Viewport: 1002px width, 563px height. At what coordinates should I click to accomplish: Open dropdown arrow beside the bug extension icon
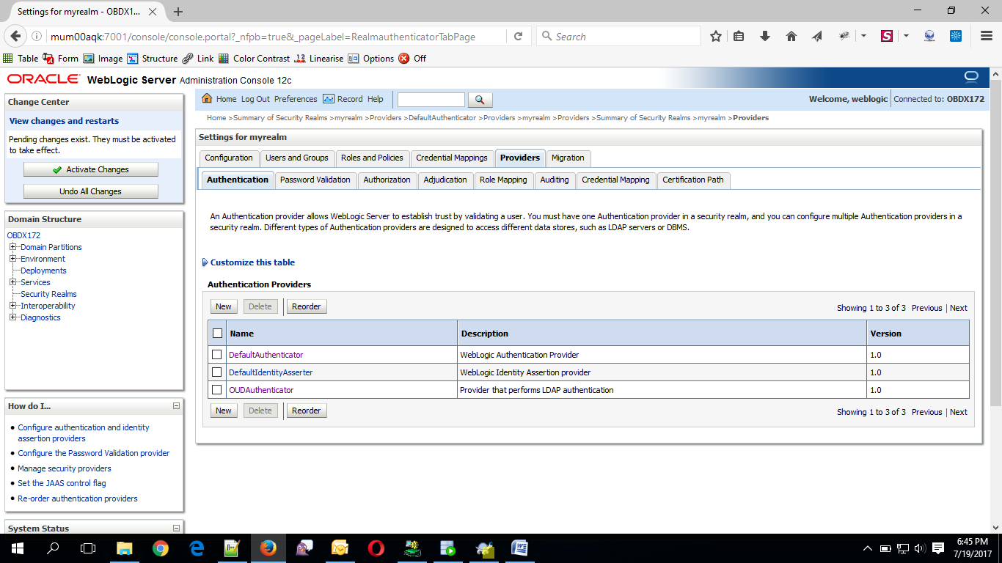coord(863,36)
